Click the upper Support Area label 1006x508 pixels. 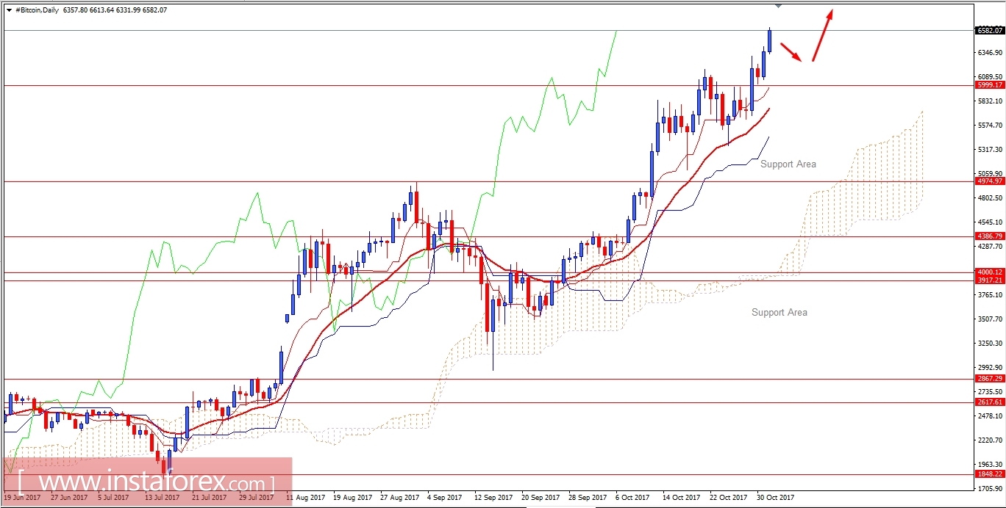click(x=789, y=164)
